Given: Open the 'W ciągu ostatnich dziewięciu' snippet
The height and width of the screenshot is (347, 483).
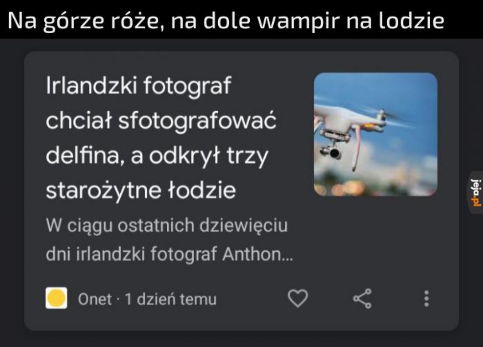Looking at the screenshot, I should [x=167, y=225].
